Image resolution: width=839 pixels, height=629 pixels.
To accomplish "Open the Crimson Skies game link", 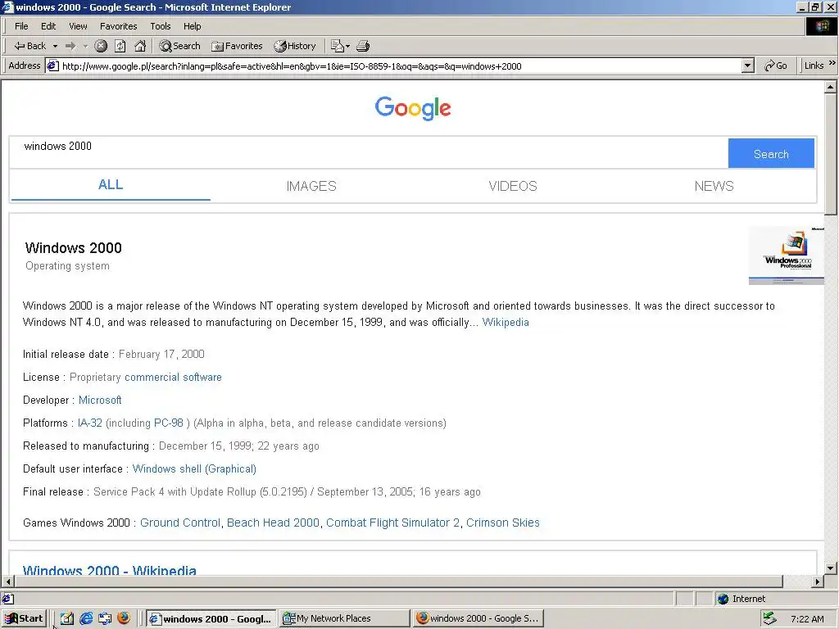I will point(502,523).
